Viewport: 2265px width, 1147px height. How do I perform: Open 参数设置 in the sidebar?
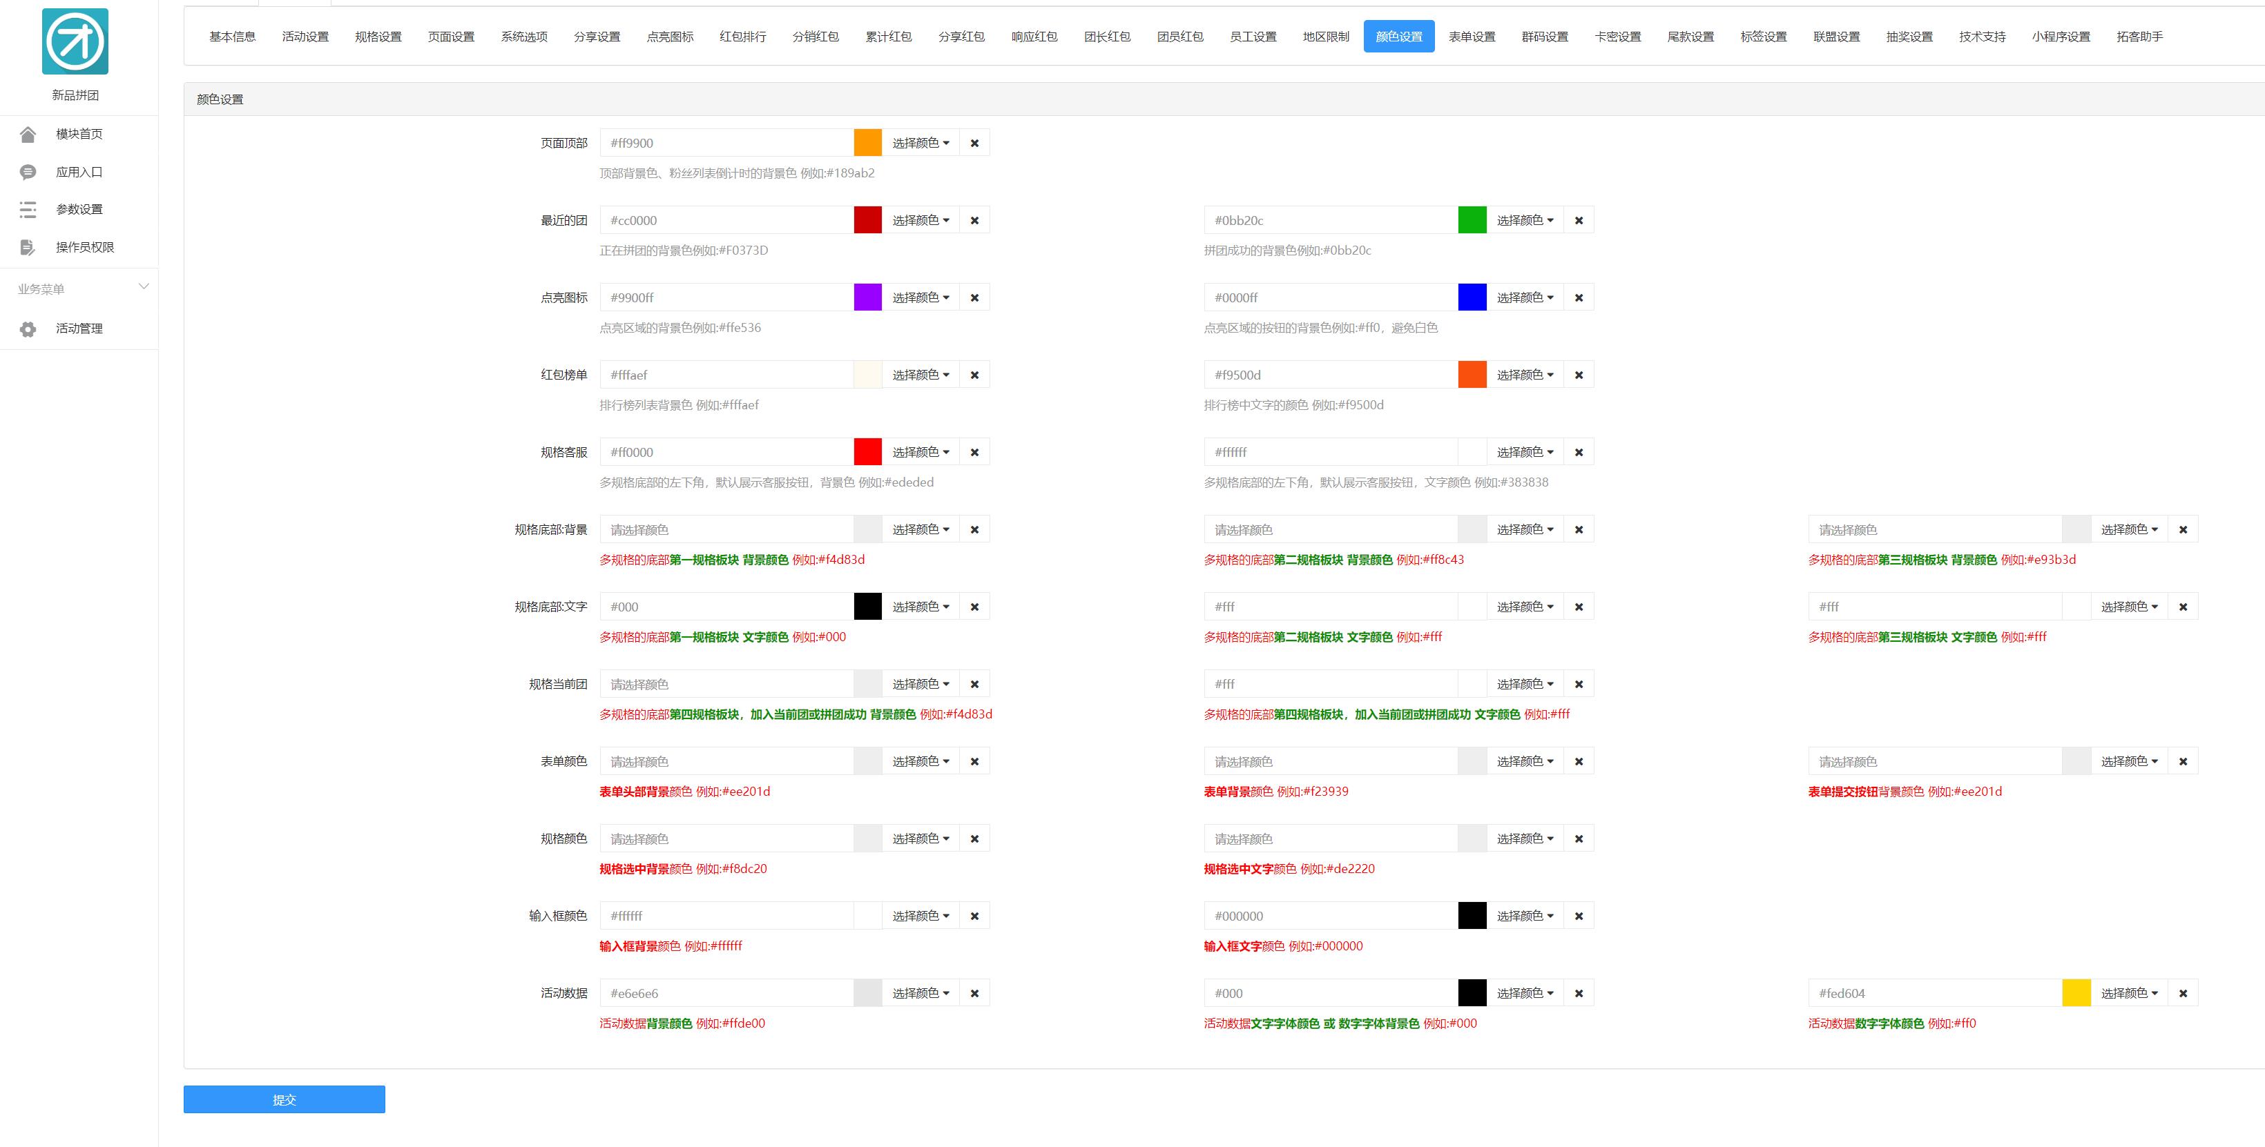[x=79, y=209]
